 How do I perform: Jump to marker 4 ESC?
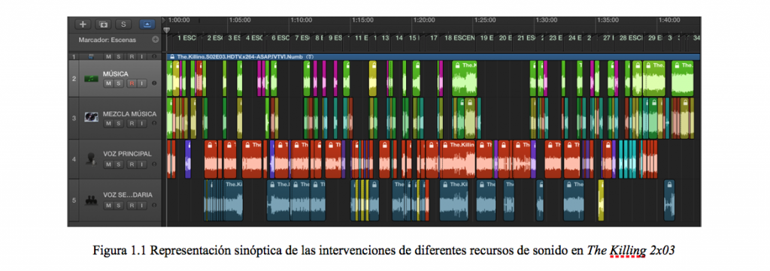[254, 38]
